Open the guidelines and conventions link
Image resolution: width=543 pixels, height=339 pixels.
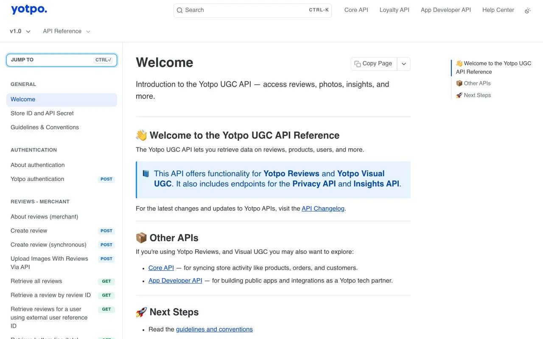pos(214,329)
